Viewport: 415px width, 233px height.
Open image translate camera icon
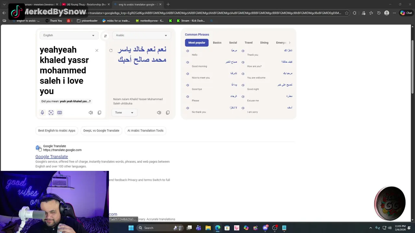pyautogui.click(x=51, y=113)
